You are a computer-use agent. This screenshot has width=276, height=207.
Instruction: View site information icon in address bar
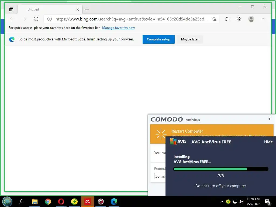50,19
